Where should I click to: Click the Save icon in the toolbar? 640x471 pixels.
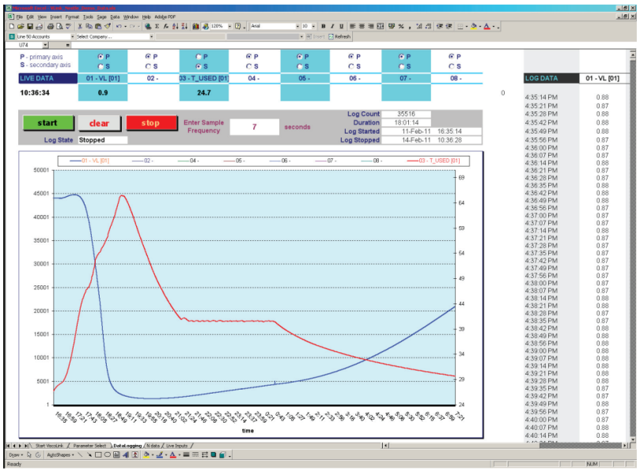pos(30,26)
